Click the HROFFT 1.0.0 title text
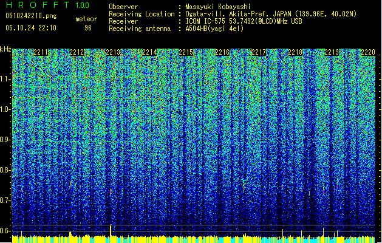The image size is (382, 243). 48,5
